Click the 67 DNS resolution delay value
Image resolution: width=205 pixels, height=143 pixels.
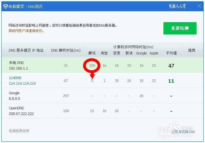pyautogui.click(x=66, y=80)
